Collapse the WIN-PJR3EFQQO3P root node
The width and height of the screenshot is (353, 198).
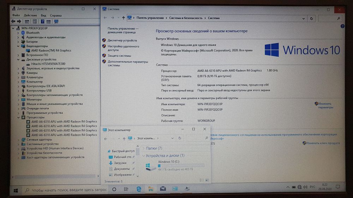coord(13,28)
